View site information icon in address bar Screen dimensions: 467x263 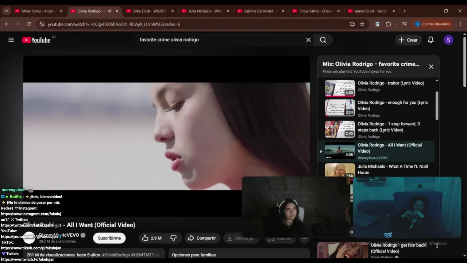[42, 24]
